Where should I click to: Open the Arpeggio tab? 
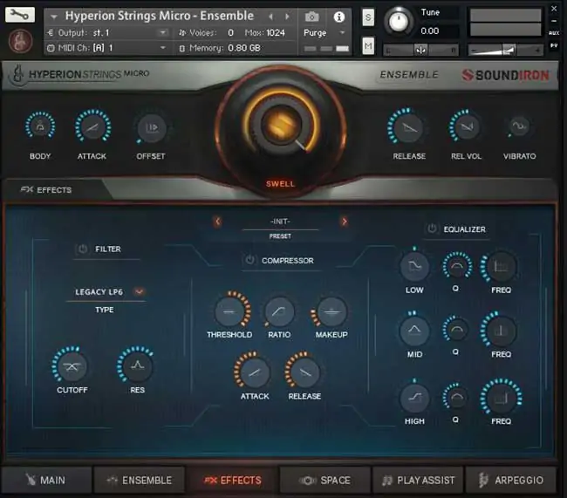click(511, 480)
